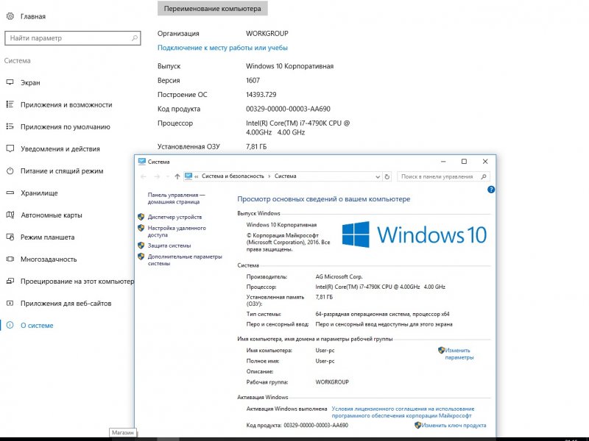Open Проецирование на этот компьютер icon
Image resolution: width=589 pixels, height=441 pixels.
[10, 282]
